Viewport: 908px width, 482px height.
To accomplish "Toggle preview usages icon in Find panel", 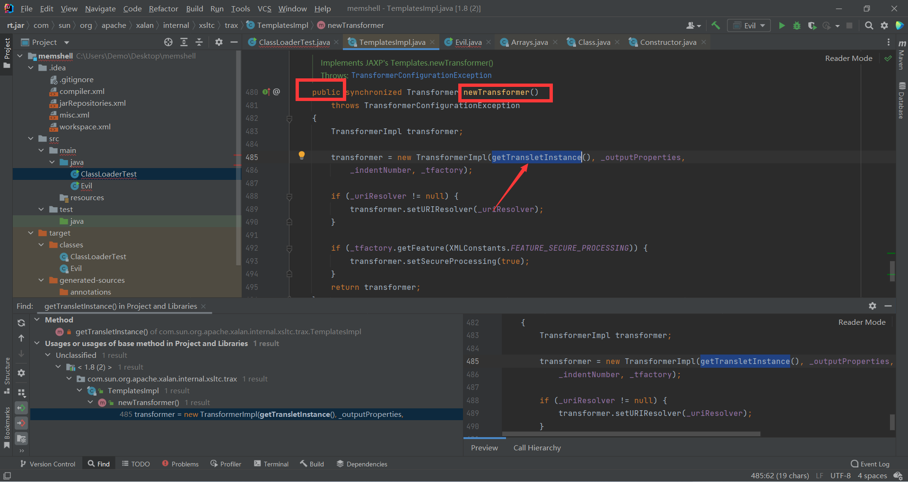I will point(21,439).
